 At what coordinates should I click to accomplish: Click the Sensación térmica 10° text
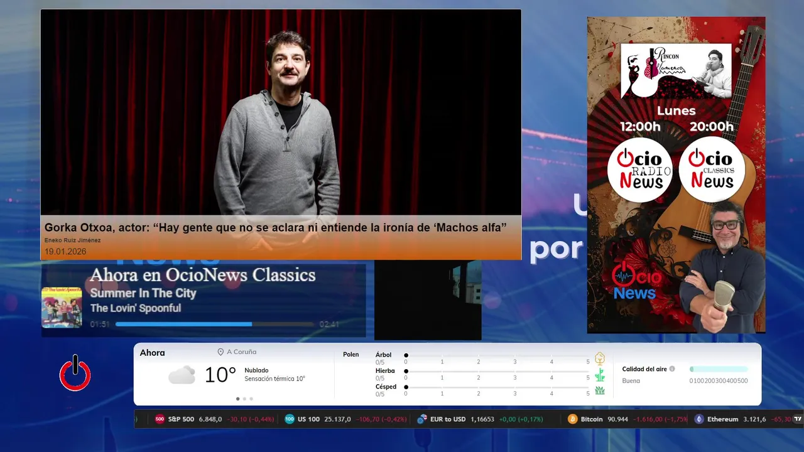pos(274,379)
